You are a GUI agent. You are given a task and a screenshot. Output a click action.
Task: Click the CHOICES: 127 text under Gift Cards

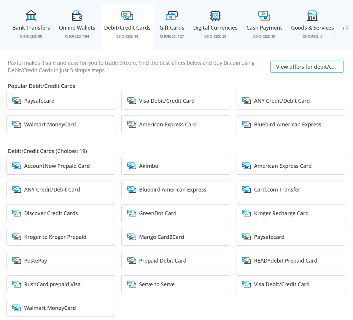point(172,36)
